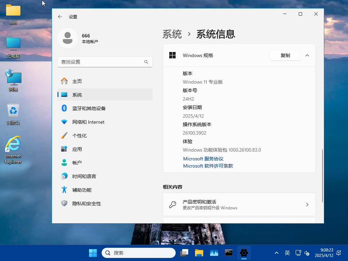Click the 帐户 person icon
Viewport: 348px width, 261px height.
[64, 163]
